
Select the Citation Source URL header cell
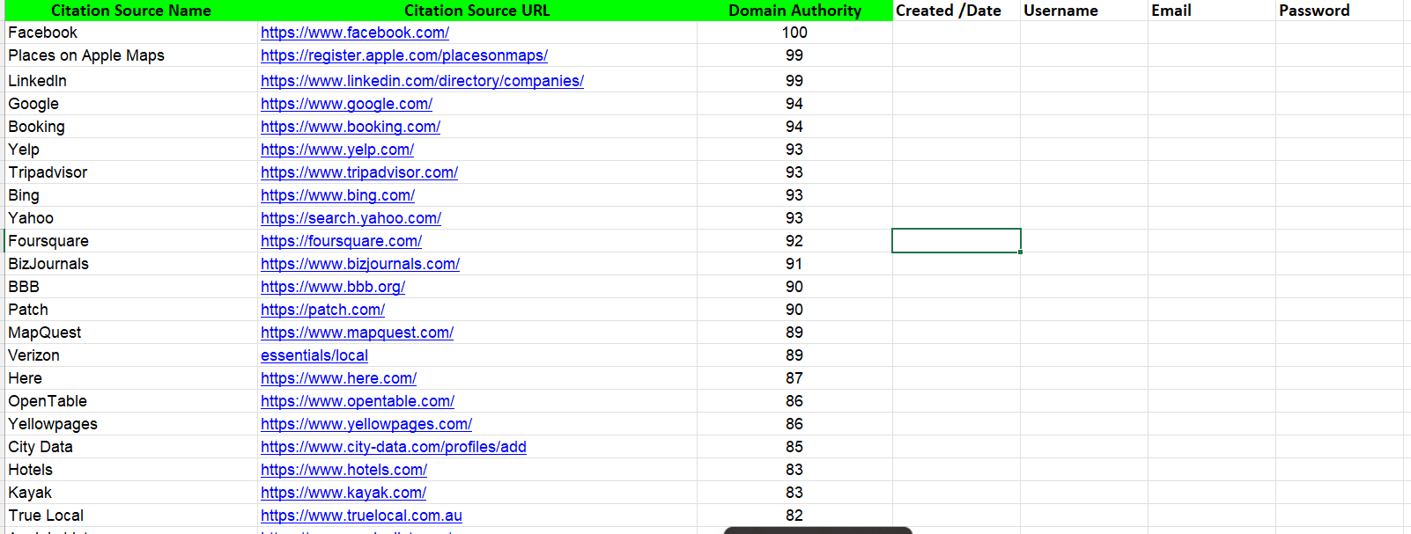[476, 11]
